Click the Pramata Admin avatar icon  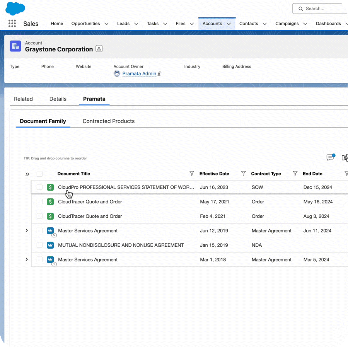click(117, 73)
